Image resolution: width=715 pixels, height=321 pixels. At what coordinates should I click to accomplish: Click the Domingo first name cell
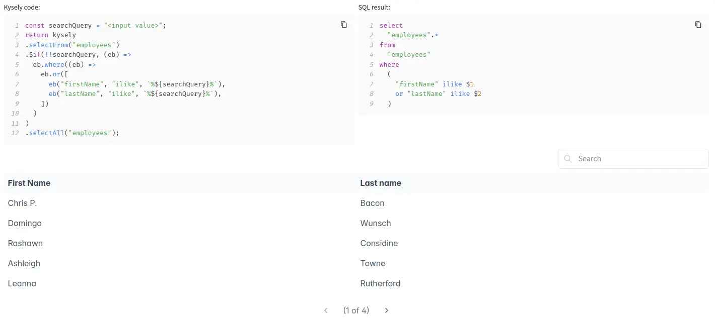click(x=25, y=223)
